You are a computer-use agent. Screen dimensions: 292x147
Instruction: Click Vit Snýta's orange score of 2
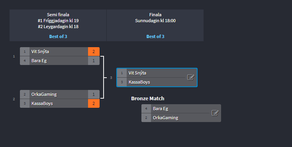tap(94, 52)
